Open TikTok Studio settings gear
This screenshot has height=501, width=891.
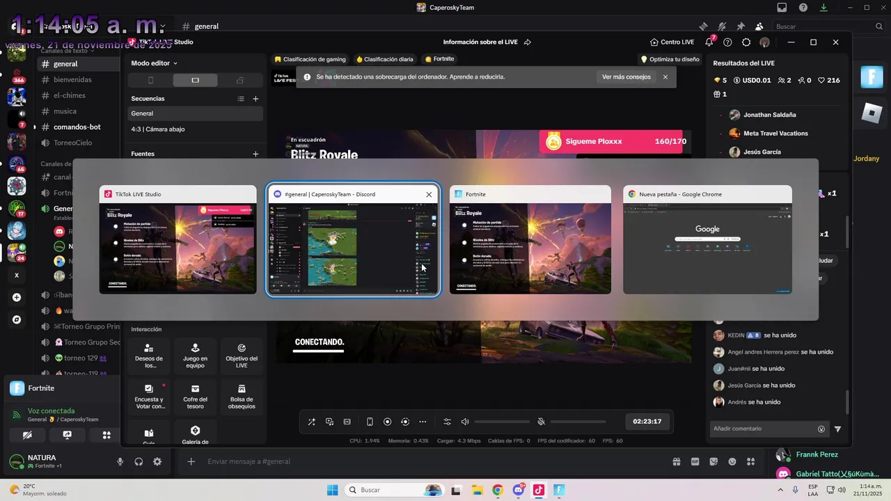(746, 42)
